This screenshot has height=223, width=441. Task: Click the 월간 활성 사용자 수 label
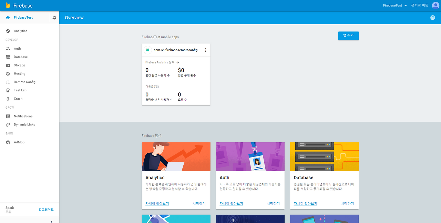tap(157, 75)
